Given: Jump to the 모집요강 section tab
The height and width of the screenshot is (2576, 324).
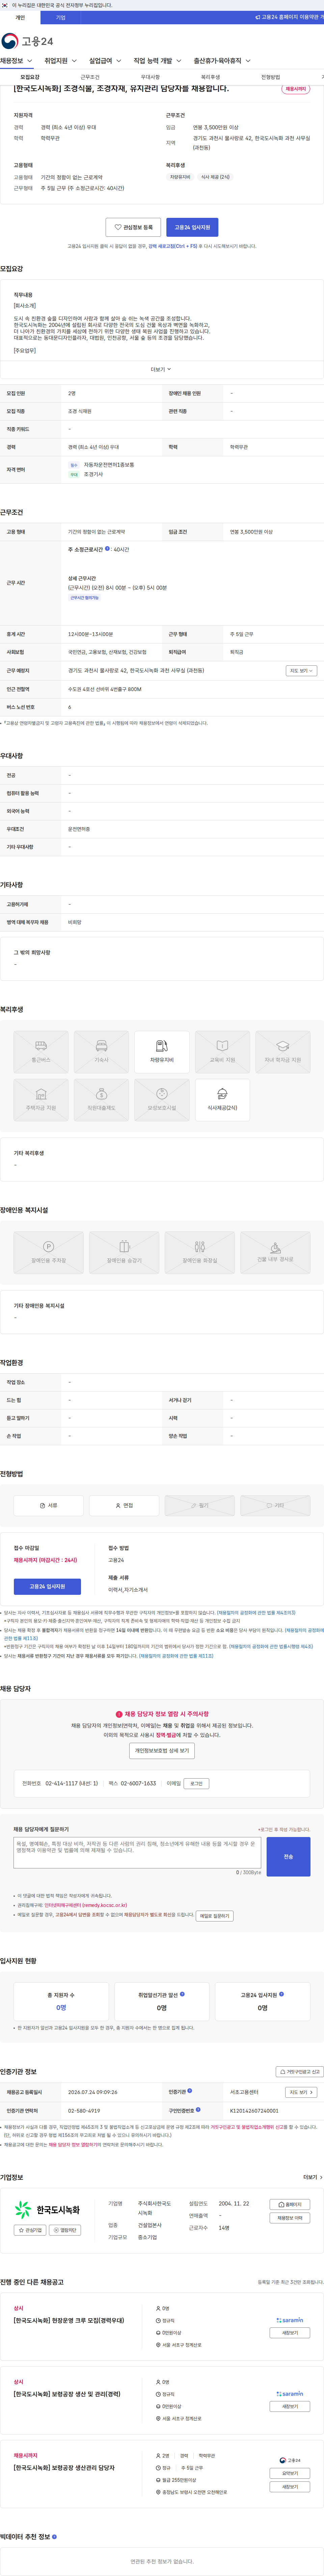Looking at the screenshot, I should click(30, 77).
